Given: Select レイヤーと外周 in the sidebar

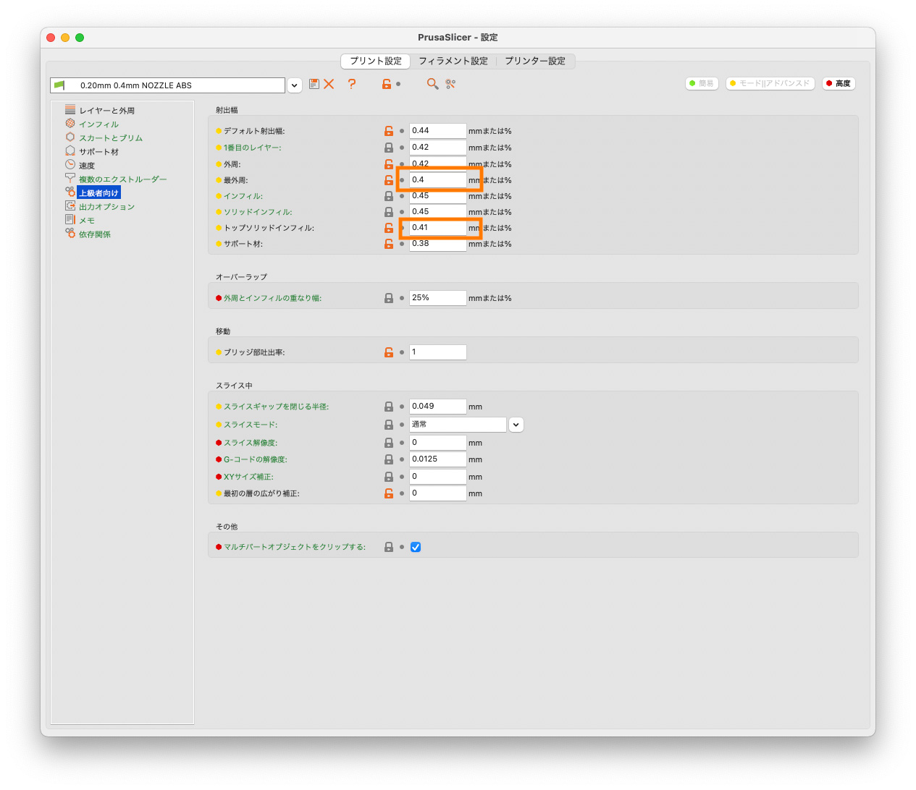Looking at the screenshot, I should pyautogui.click(x=107, y=111).
